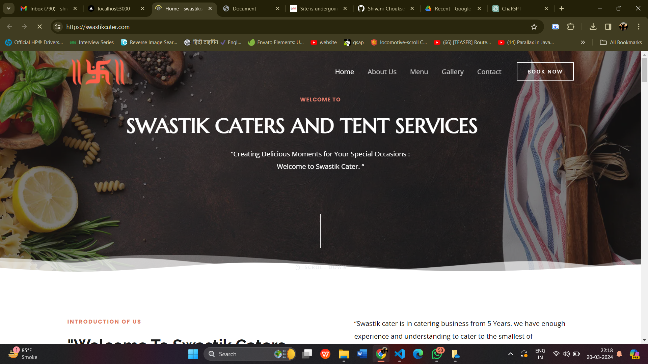
Task: Open the VS Code icon in taskbar
Action: [400, 354]
